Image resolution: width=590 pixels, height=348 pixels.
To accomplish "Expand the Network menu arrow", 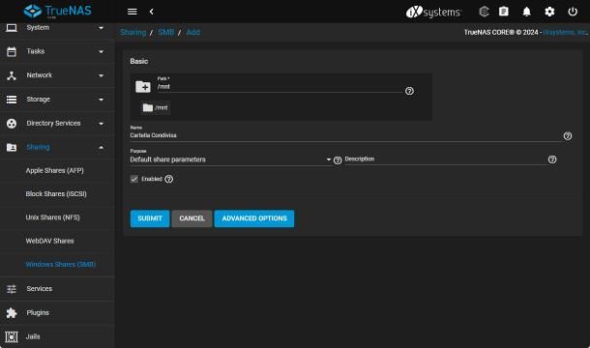I will pos(101,76).
